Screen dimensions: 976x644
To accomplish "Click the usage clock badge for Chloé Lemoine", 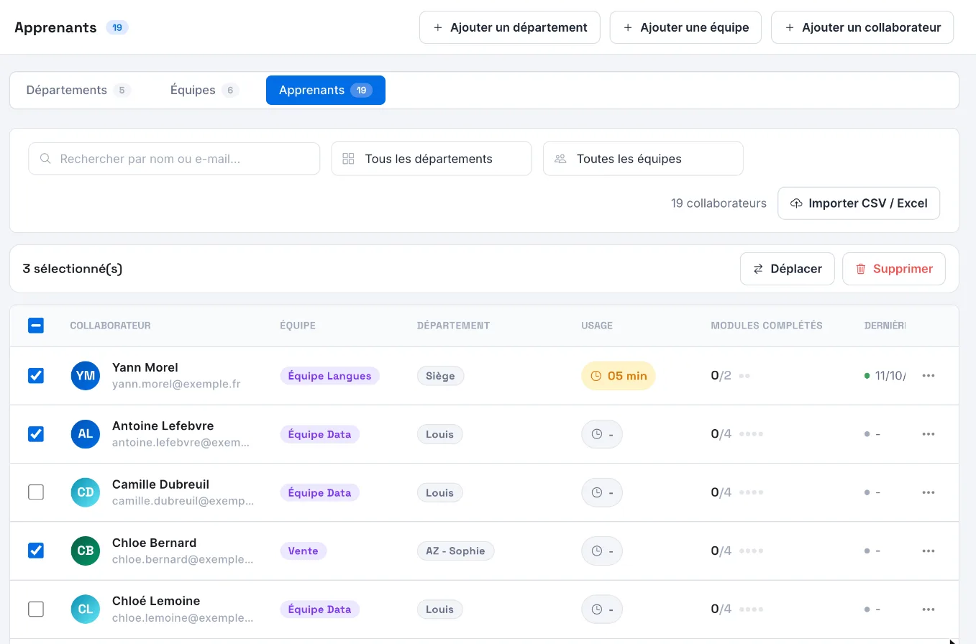I will (602, 609).
